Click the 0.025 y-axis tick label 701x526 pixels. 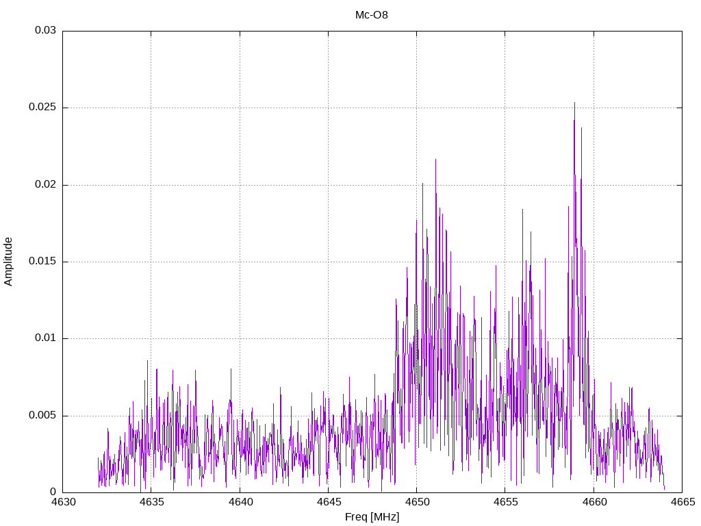click(x=43, y=108)
